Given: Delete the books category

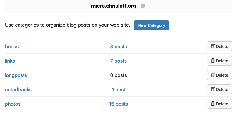Looking at the screenshot, I should point(219,46).
